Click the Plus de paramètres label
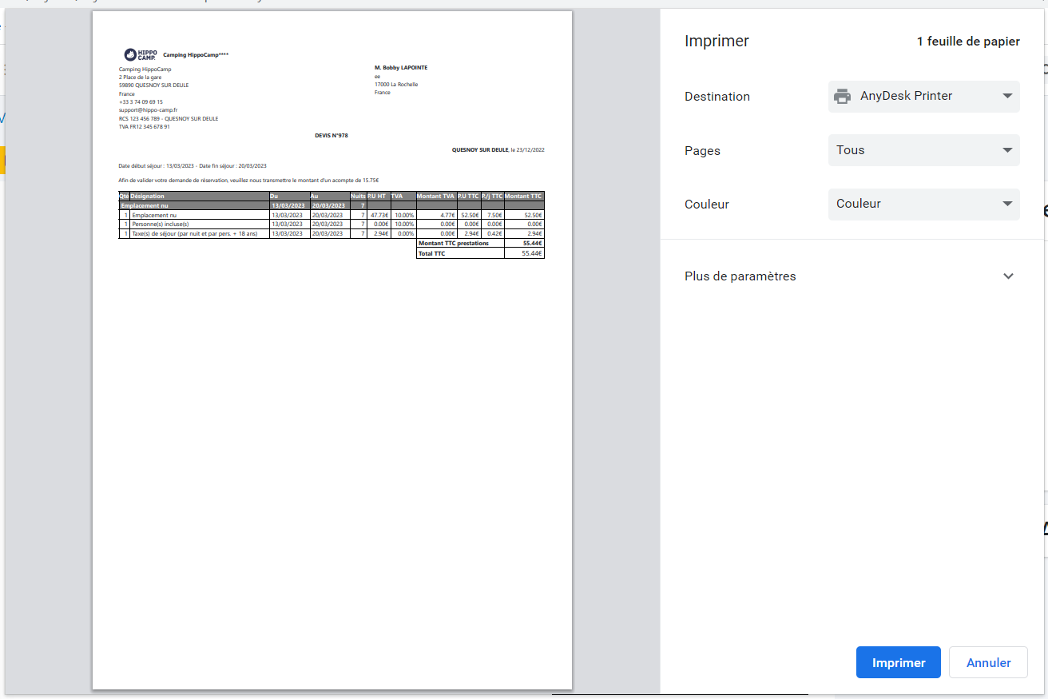The height and width of the screenshot is (699, 1048). point(740,276)
